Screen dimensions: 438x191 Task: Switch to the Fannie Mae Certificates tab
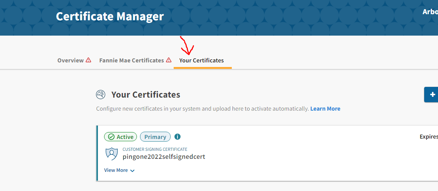pos(132,60)
